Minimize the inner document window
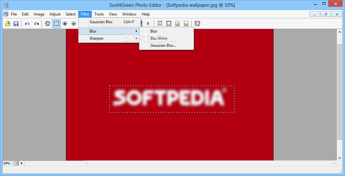345x176 pixels. pyautogui.click(x=315, y=14)
